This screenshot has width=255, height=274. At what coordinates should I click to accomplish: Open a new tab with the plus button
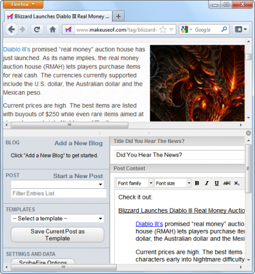(x=118, y=16)
